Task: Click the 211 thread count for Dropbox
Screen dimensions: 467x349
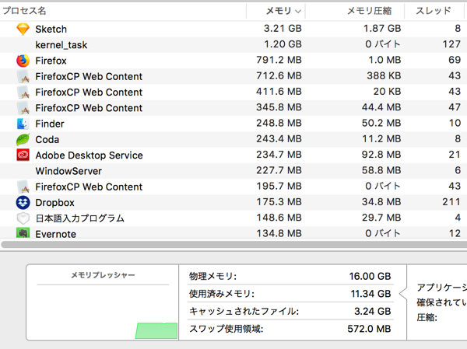Action: pos(451,202)
